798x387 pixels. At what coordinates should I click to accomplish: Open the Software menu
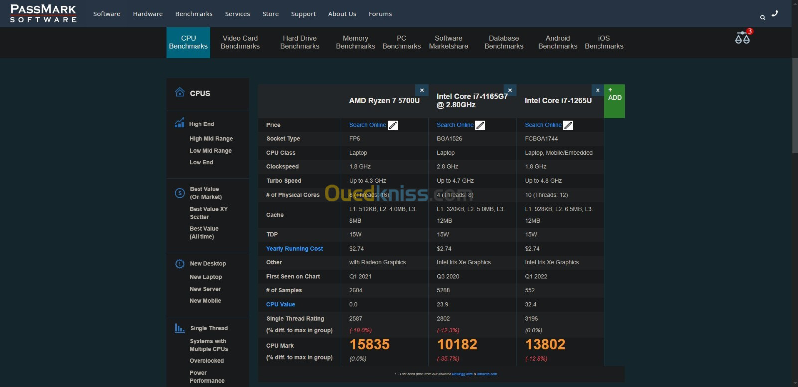pyautogui.click(x=107, y=14)
